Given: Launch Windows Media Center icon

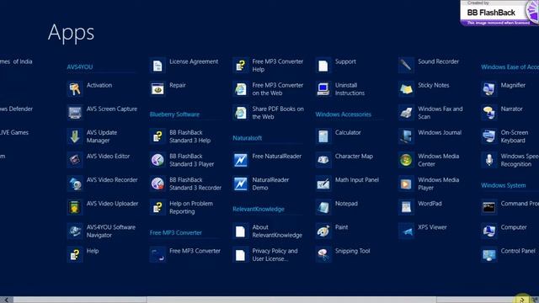Looking at the screenshot, I should (x=406, y=160).
